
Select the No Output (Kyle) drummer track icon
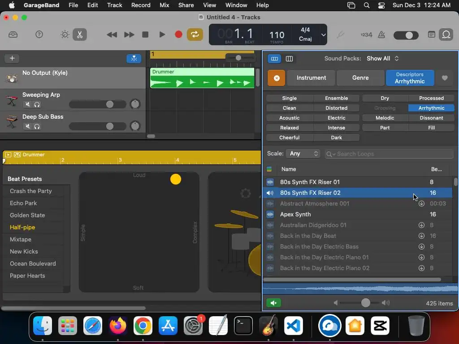coord(11,78)
